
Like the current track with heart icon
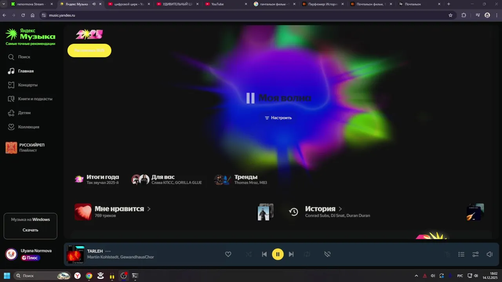(x=228, y=254)
